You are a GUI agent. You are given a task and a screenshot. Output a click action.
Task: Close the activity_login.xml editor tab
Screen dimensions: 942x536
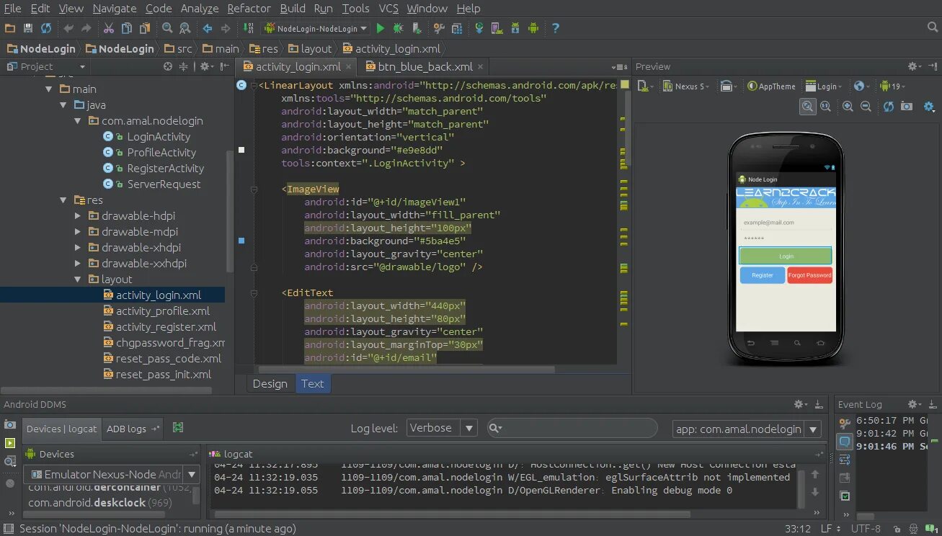[x=349, y=67]
